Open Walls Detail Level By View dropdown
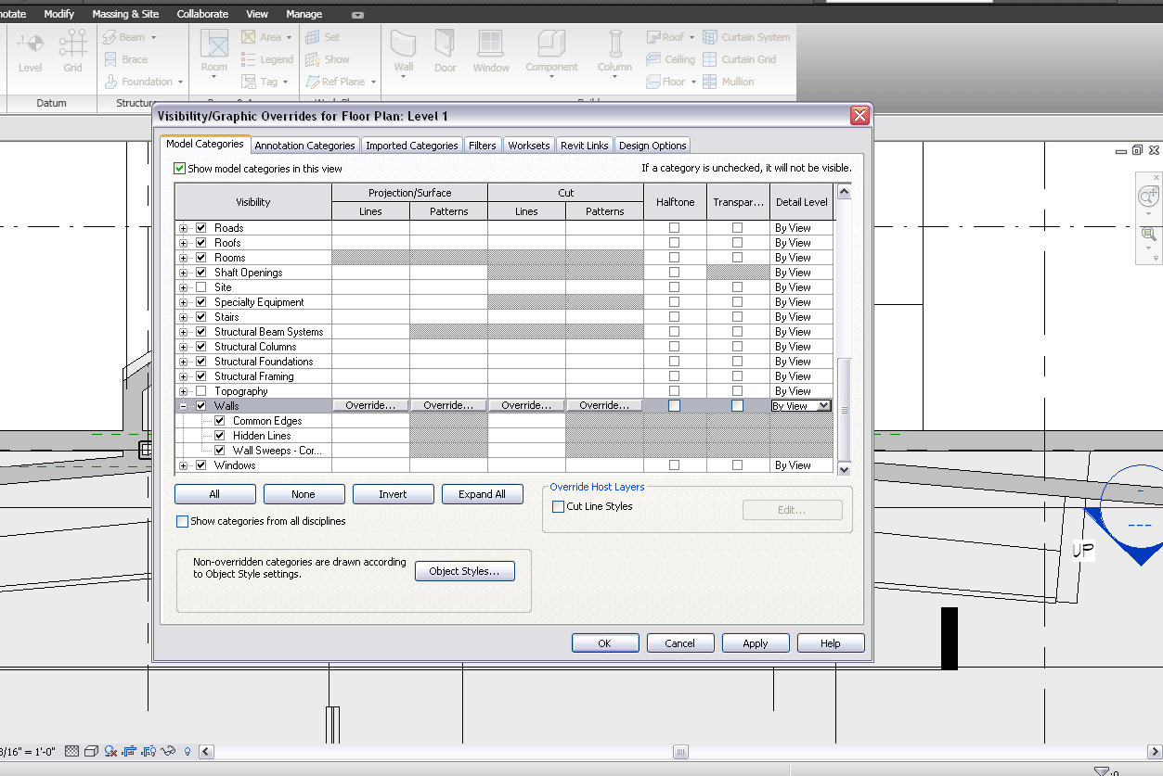1163x776 pixels. pos(823,406)
